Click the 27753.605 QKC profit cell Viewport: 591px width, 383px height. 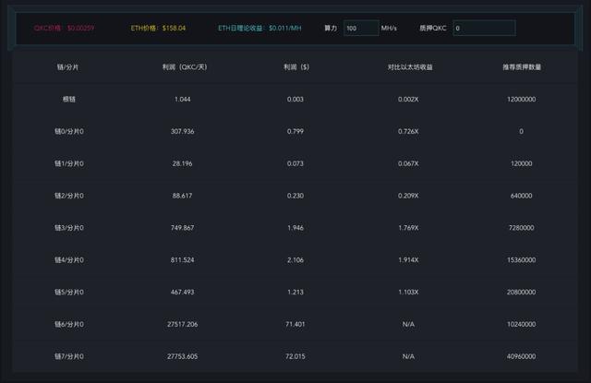[x=183, y=356]
